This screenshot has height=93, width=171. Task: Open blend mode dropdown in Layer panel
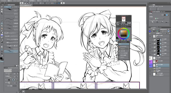click(x=154, y=29)
